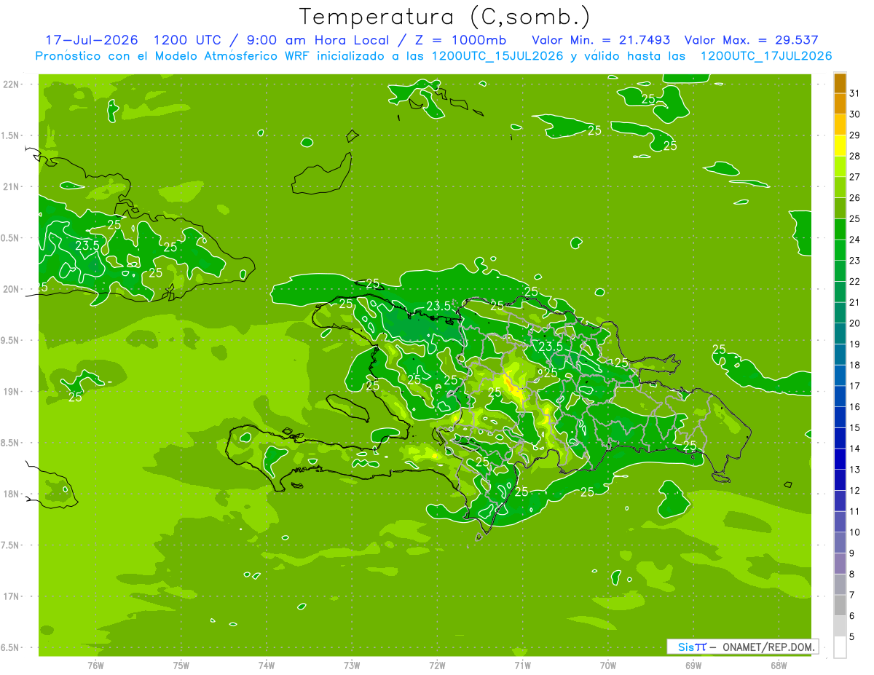This screenshot has width=874, height=675.
Task: Click the legend label "28"
Action: pos(855,156)
